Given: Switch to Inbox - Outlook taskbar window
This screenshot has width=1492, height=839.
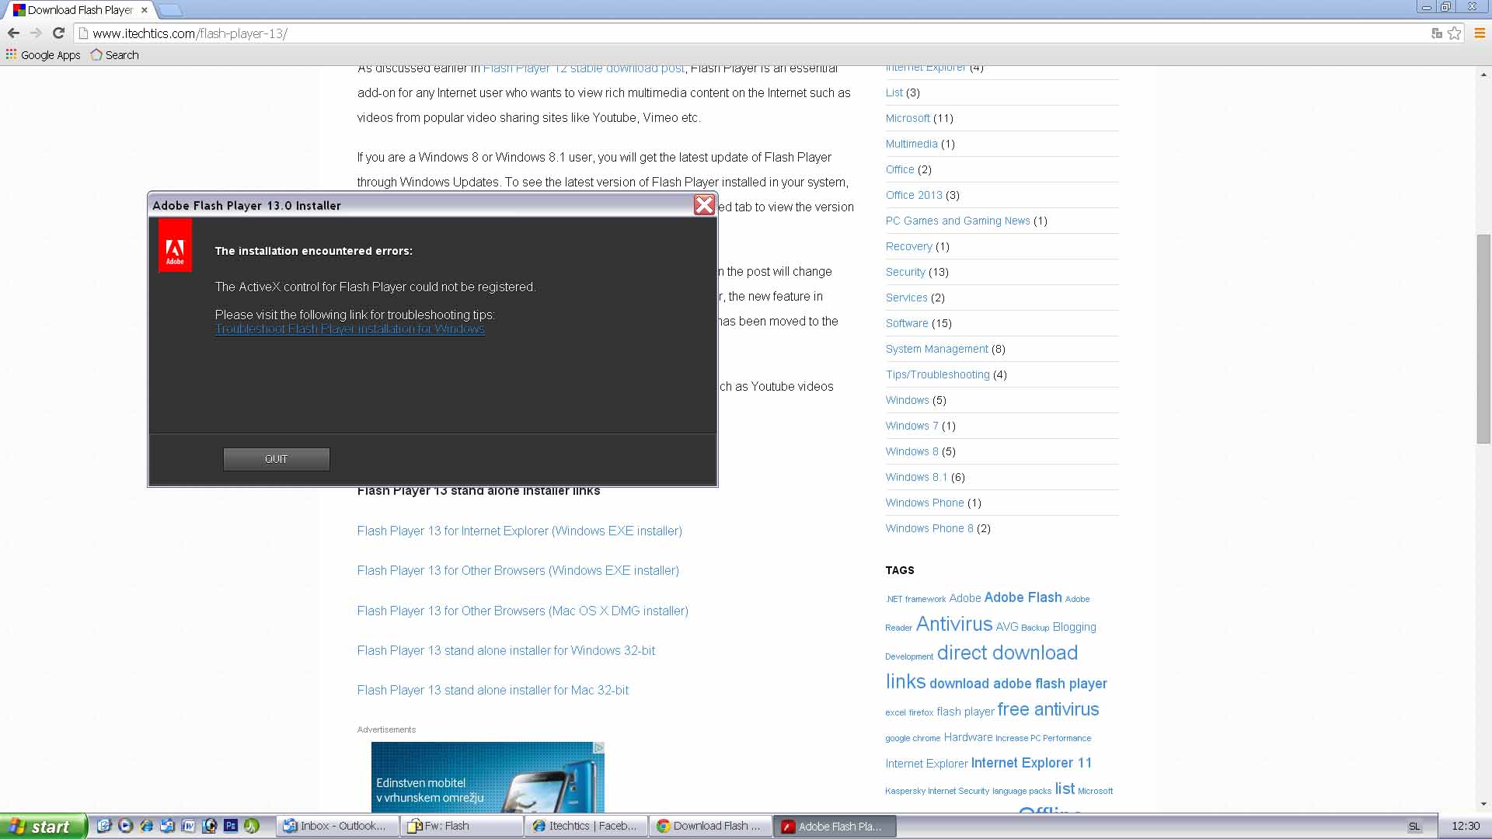Looking at the screenshot, I should 336,826.
